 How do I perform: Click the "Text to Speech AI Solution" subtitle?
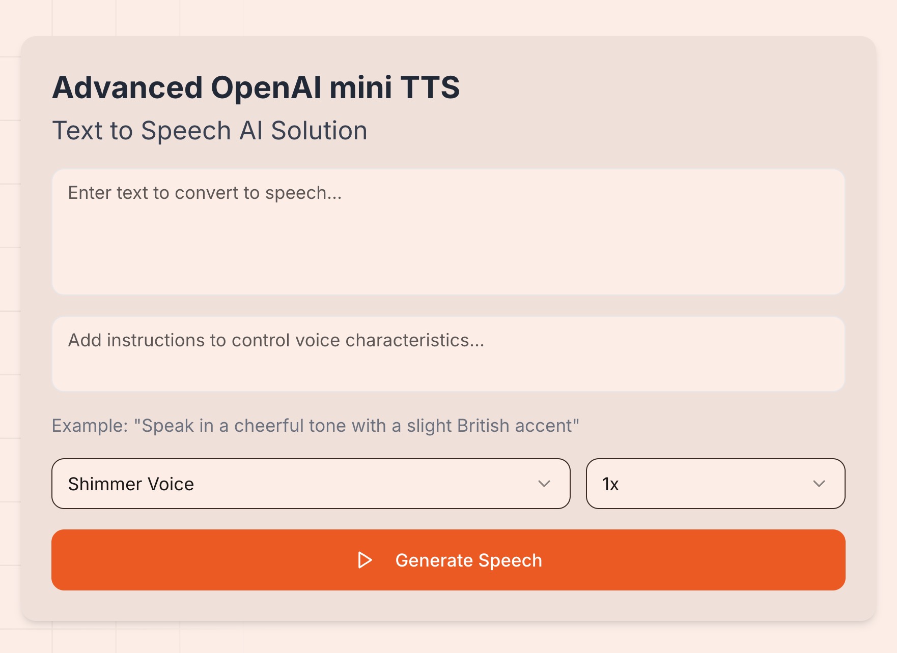[210, 131]
